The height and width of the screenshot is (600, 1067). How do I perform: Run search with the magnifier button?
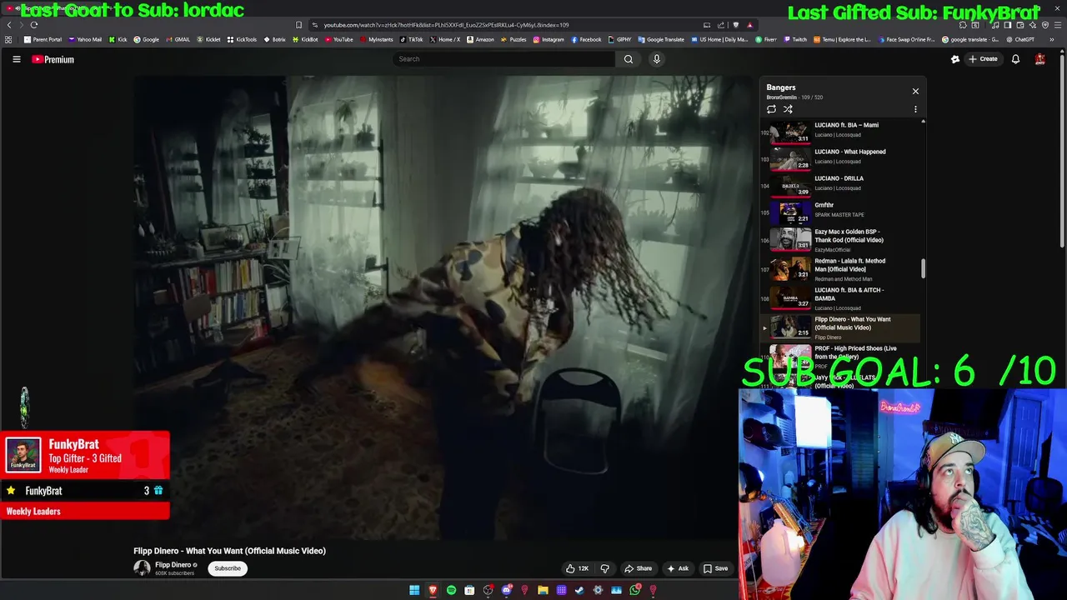(x=629, y=59)
